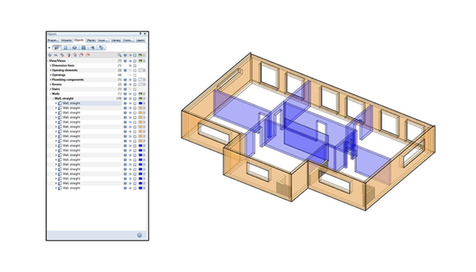Click the grid icon in the view toolbar
Viewport: 476px width, 272px height.
pos(83,48)
